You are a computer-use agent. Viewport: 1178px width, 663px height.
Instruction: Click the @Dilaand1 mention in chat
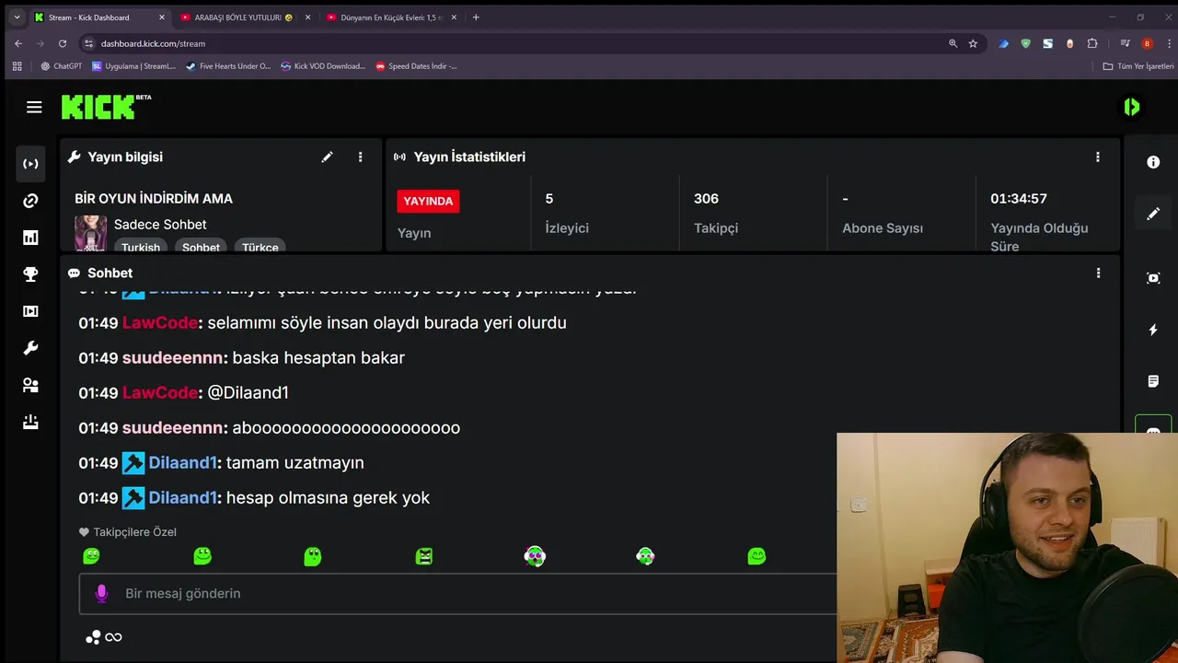coord(248,393)
